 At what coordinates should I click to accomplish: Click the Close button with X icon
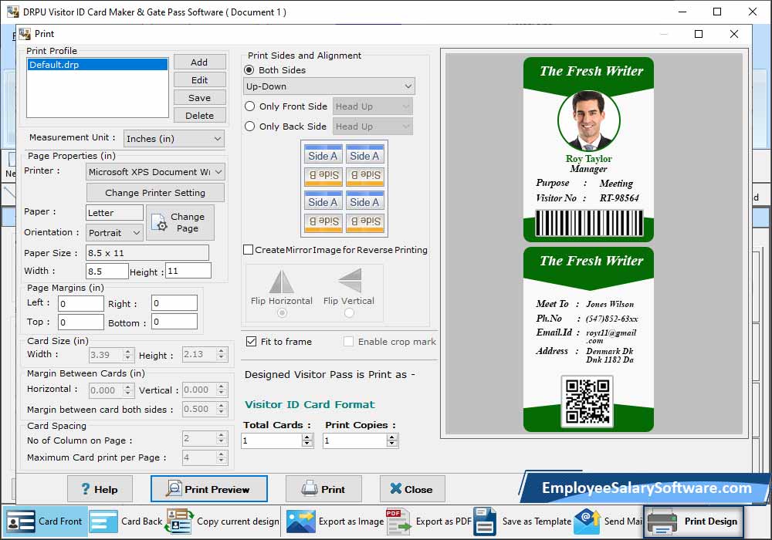pyautogui.click(x=412, y=489)
